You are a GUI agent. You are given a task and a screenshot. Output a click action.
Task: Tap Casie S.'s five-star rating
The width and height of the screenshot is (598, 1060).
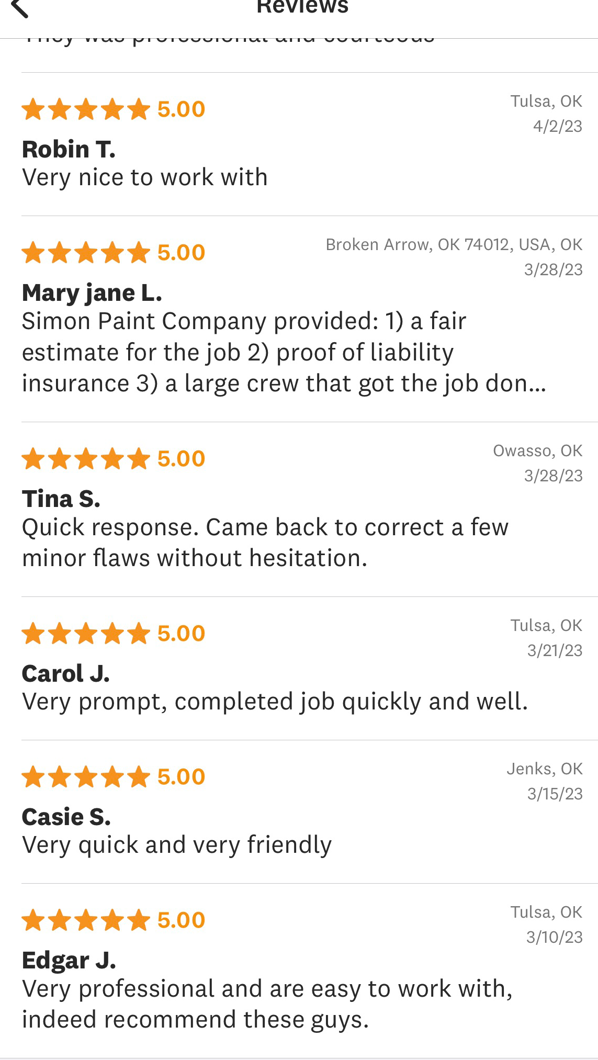click(x=86, y=777)
